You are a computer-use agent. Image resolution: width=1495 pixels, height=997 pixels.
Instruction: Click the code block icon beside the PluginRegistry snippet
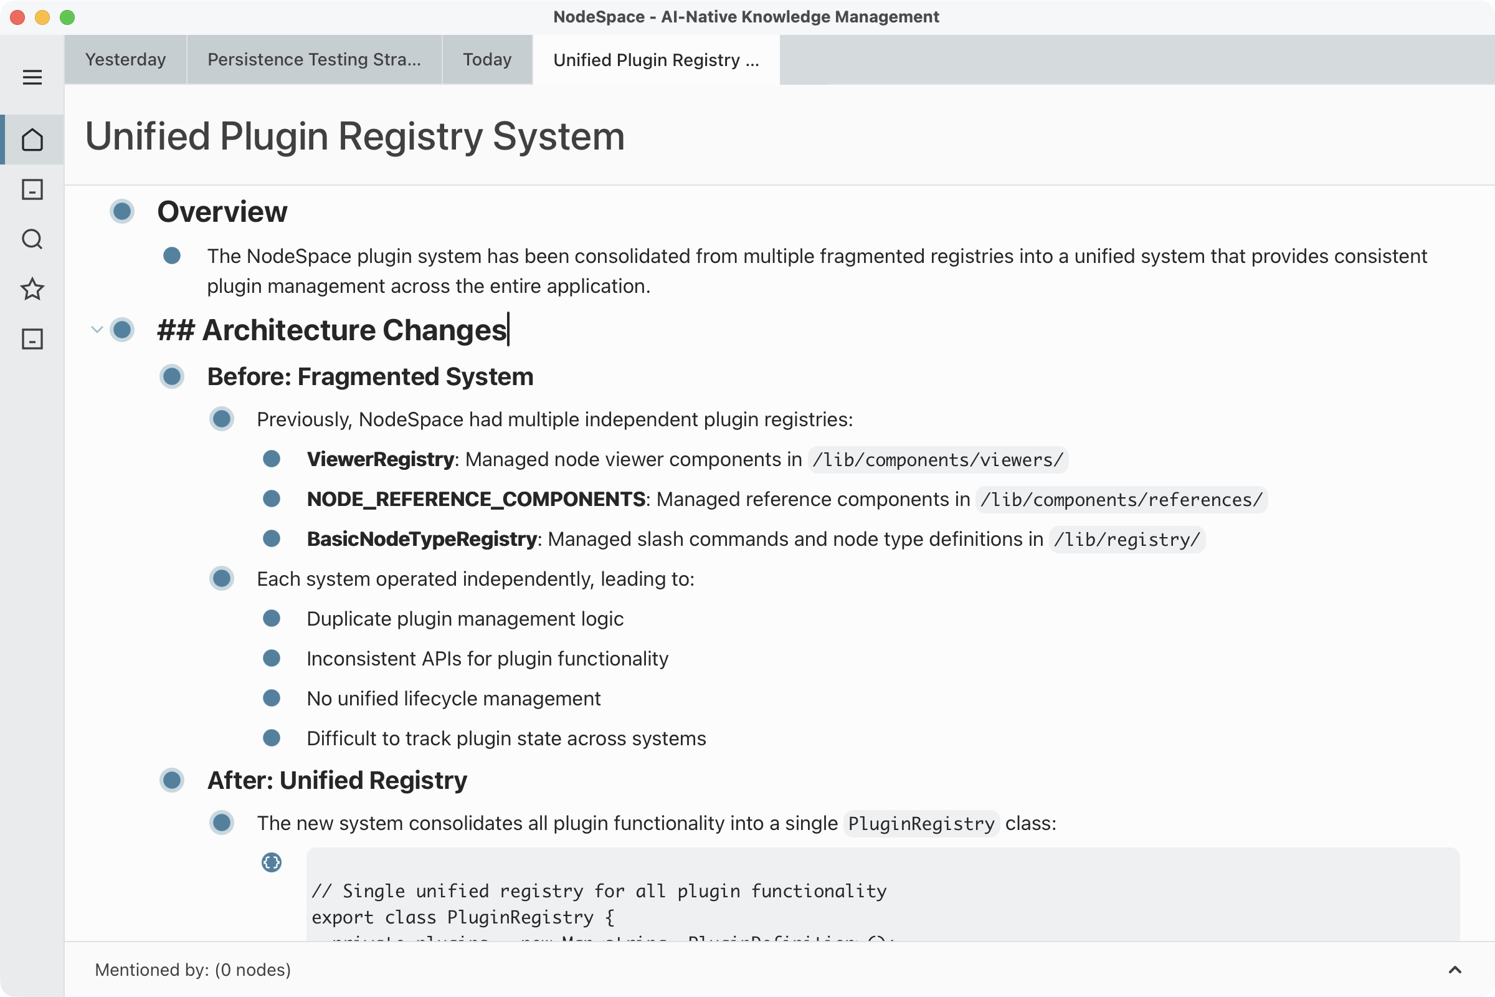click(x=272, y=863)
